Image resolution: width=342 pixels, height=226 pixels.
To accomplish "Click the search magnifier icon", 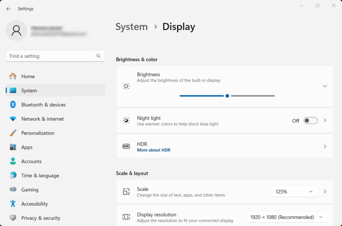I will [x=98, y=56].
